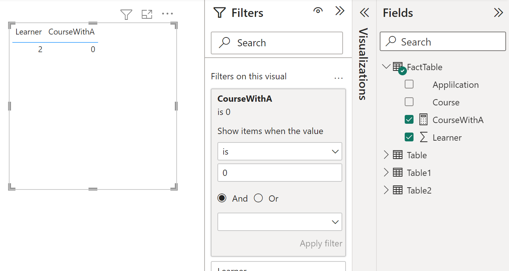Click the CourseWithA filter card title
The width and height of the screenshot is (509, 271).
click(245, 99)
